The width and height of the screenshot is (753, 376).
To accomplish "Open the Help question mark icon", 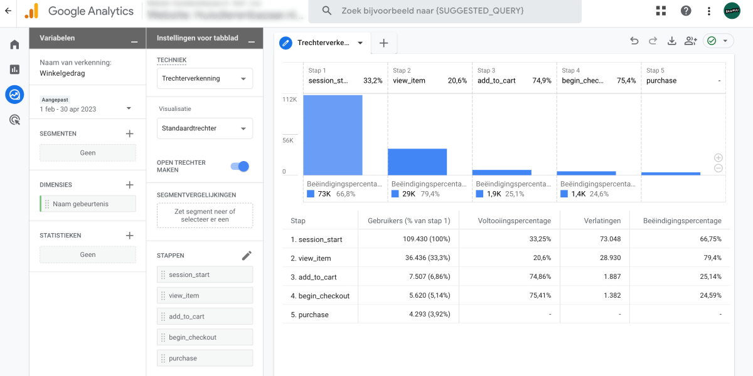I will [x=686, y=11].
